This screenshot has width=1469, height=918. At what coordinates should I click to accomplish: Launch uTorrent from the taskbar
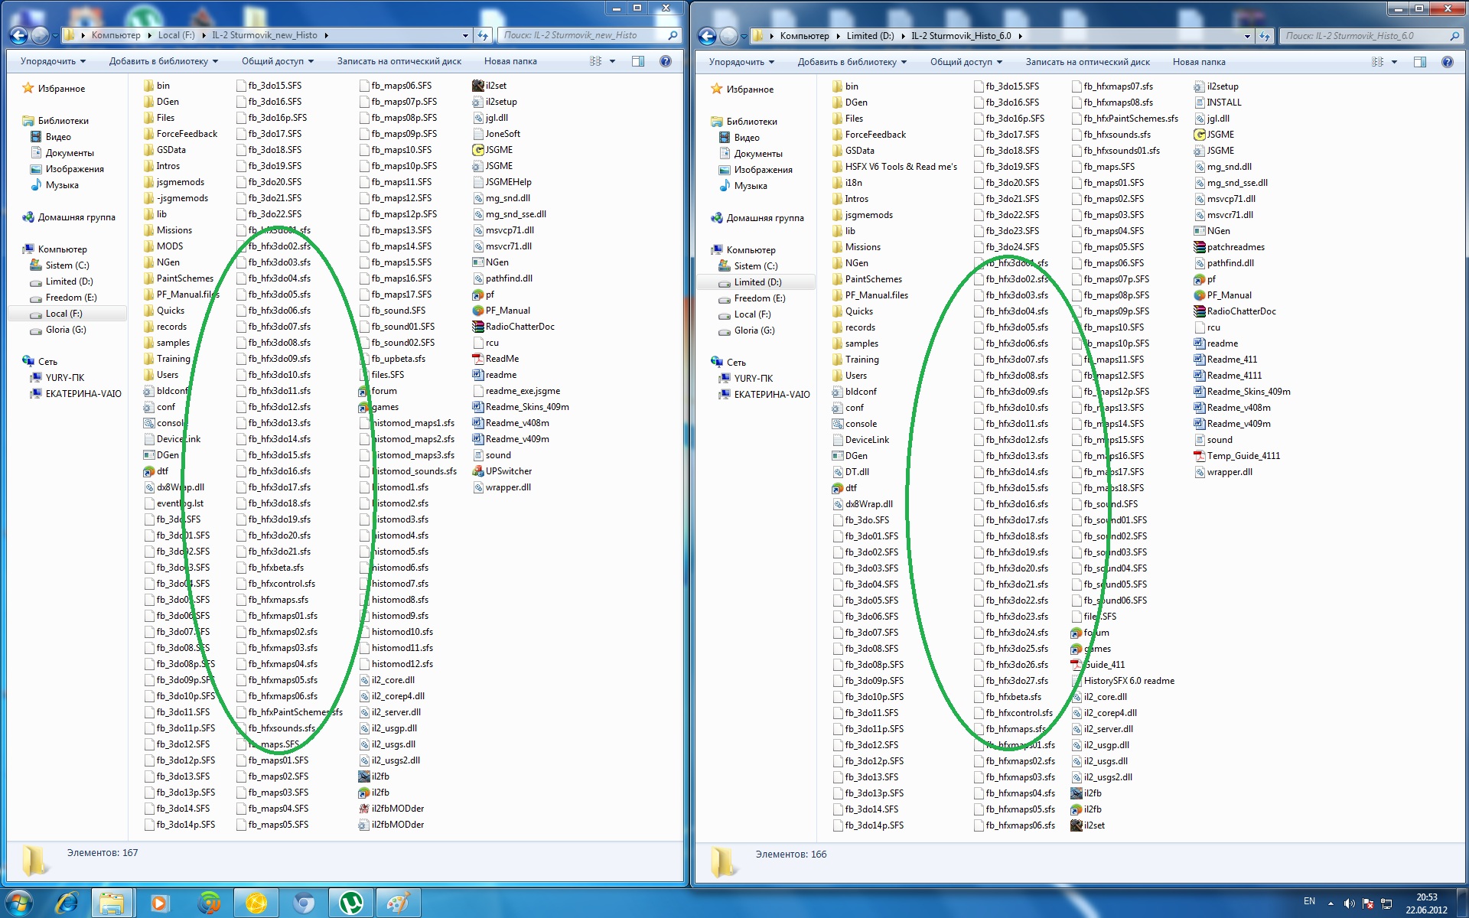coord(350,903)
